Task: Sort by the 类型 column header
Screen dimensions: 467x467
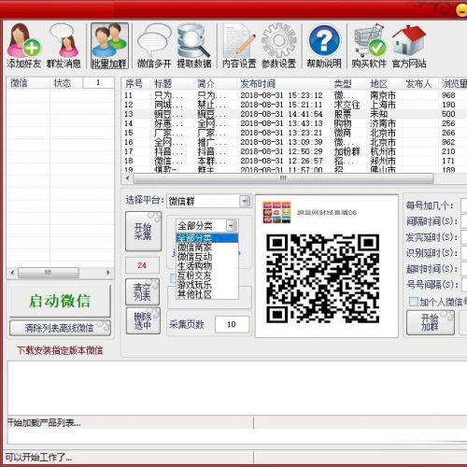Action: point(348,83)
